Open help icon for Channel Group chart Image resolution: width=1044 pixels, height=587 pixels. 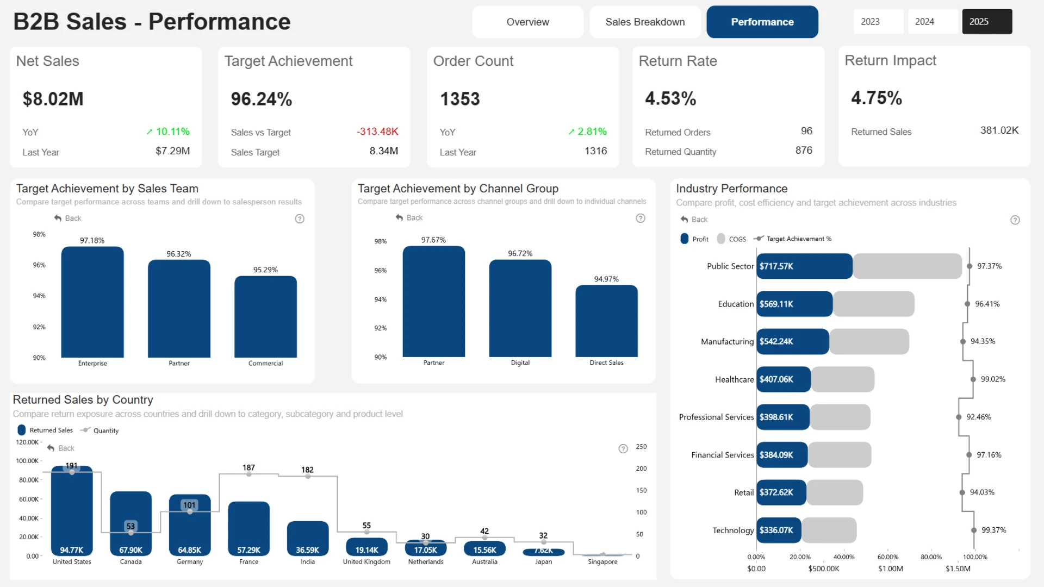pyautogui.click(x=641, y=218)
